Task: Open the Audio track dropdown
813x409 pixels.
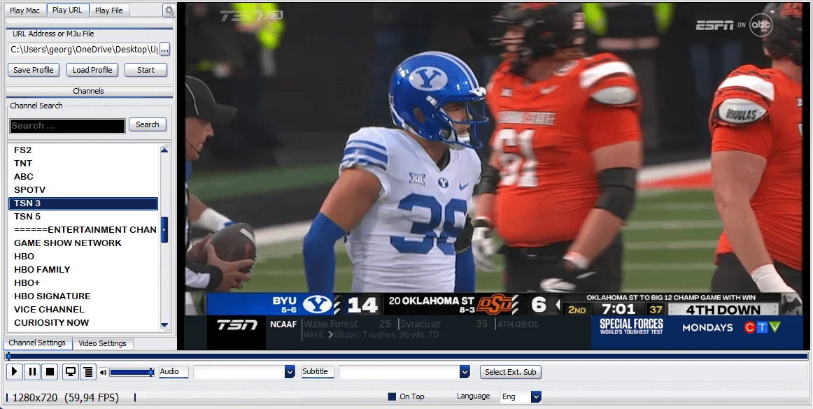Action: (x=290, y=372)
